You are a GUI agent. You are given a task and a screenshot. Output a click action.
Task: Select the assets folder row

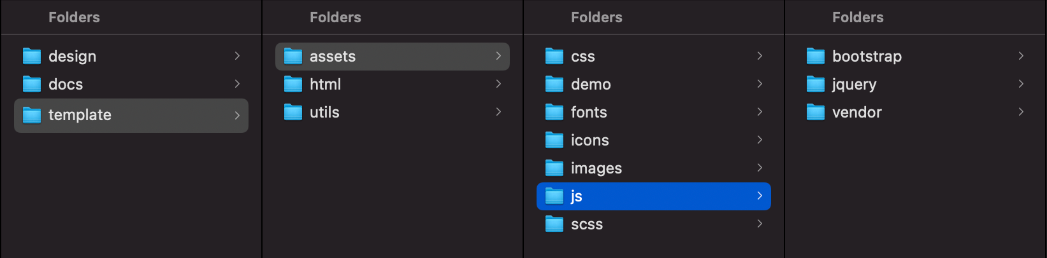pyautogui.click(x=392, y=57)
